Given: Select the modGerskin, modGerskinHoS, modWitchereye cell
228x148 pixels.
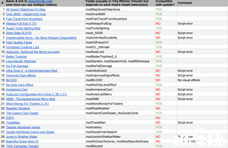Looking at the screenshot, I should pos(120,61).
